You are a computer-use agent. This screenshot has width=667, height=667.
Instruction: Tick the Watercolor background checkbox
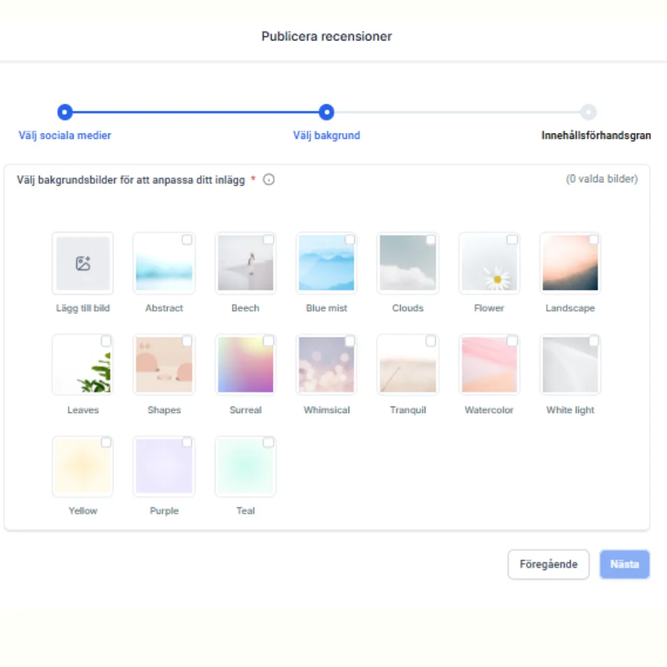click(512, 341)
